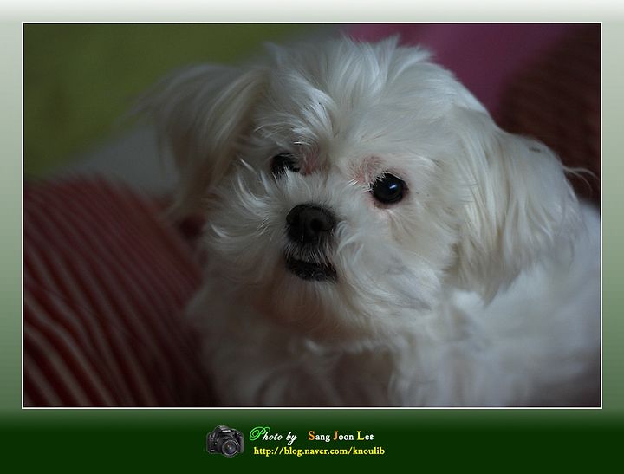Click the white dog photo
624x474 pixels.
[x=312, y=215]
